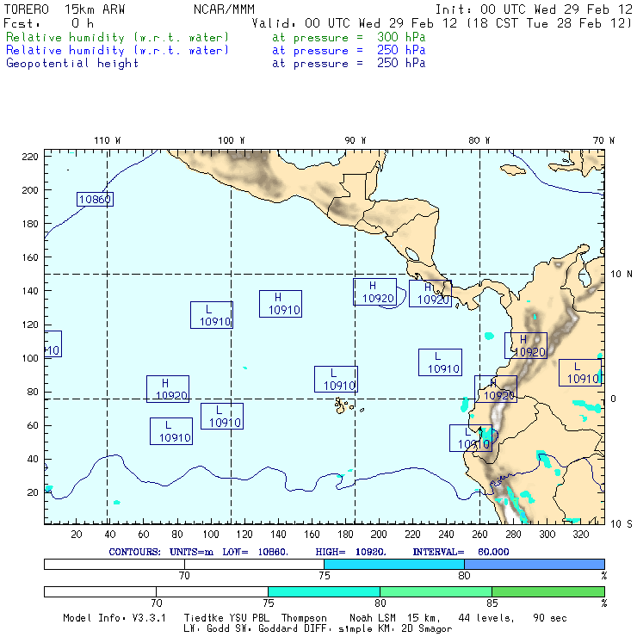The width and height of the screenshot is (637, 637).
Task: Click the '90 W' longitude label
Action: pyautogui.click(x=355, y=140)
